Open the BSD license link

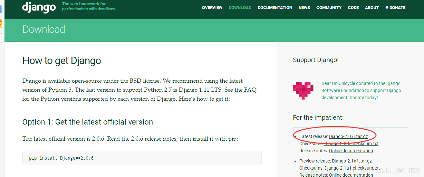pyautogui.click(x=145, y=81)
